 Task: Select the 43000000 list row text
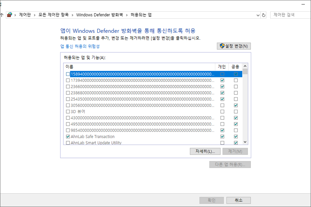coord(142,118)
